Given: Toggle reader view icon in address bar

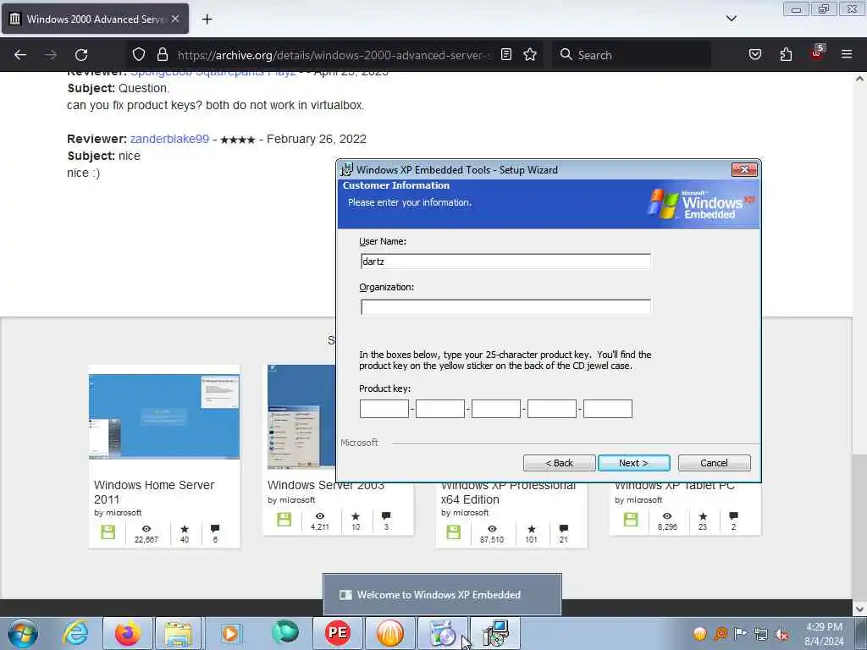Looking at the screenshot, I should 506,54.
